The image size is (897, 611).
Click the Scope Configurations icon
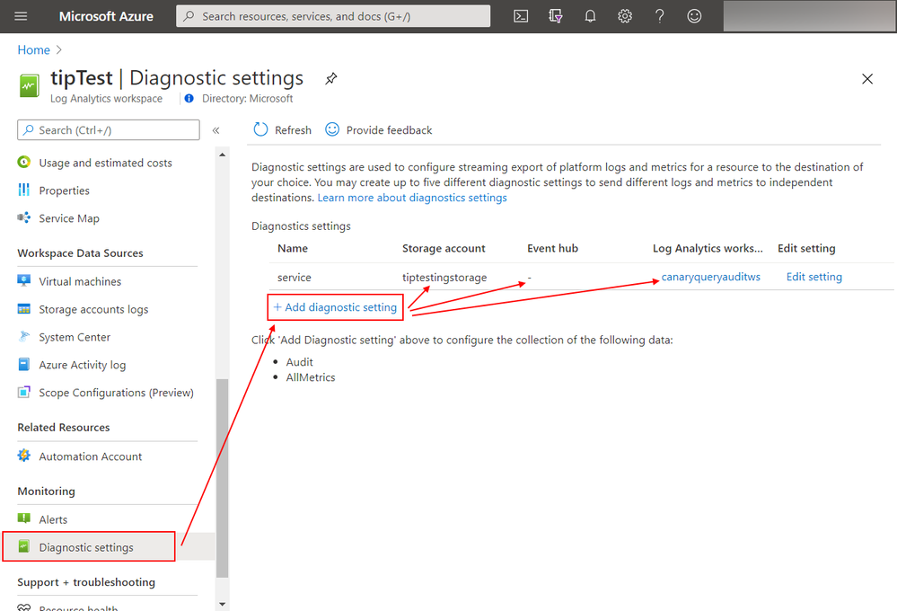click(24, 392)
